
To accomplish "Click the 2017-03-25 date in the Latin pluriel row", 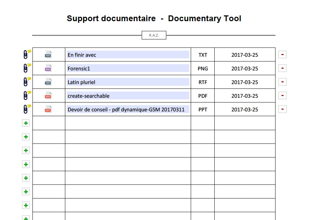I will [x=244, y=82].
